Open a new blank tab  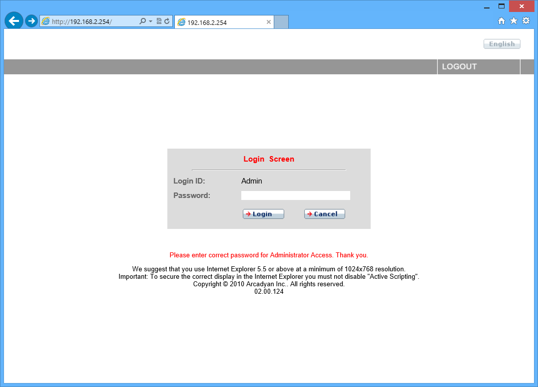tap(281, 22)
